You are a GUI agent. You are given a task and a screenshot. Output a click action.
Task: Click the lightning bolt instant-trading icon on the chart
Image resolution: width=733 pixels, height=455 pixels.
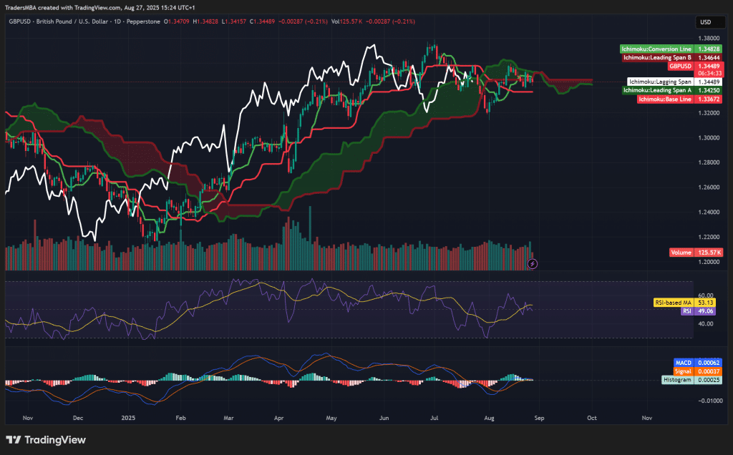pyautogui.click(x=533, y=265)
